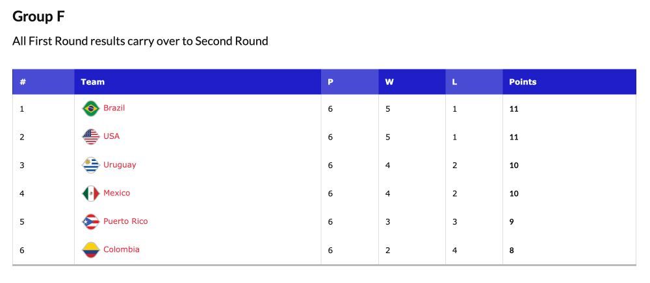Open the Uruguay team link
650x283 pixels.
pos(120,165)
